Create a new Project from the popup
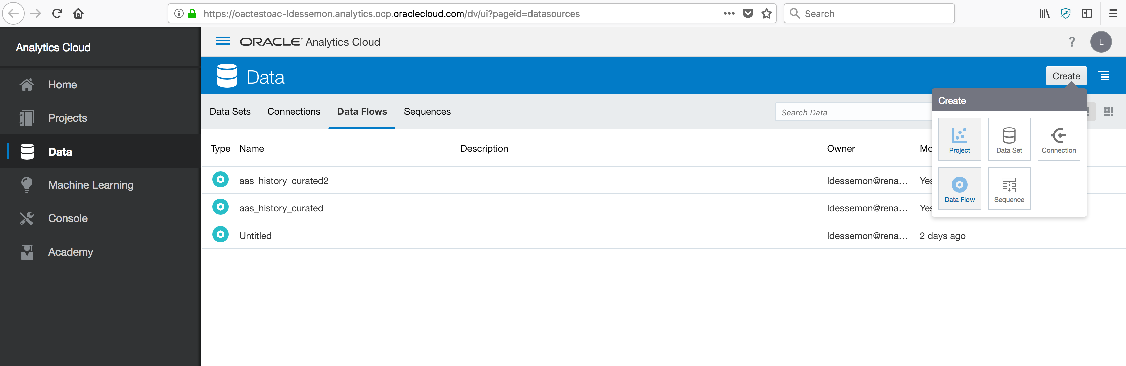The height and width of the screenshot is (366, 1126). point(959,139)
